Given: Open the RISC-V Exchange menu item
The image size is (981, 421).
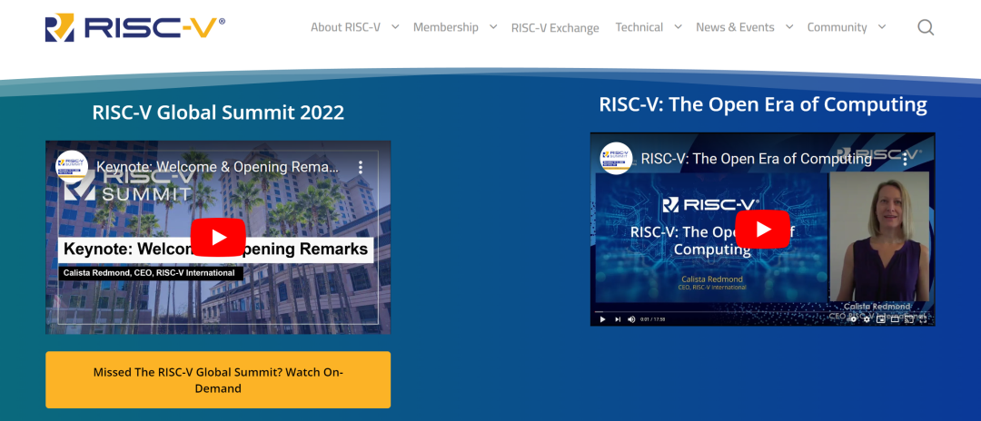Looking at the screenshot, I should pos(554,28).
